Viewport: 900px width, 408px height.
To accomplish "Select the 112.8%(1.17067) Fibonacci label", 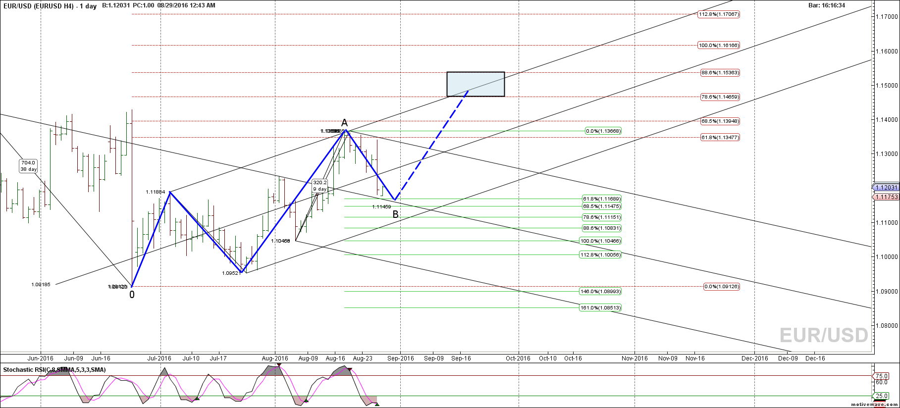I will [x=719, y=14].
